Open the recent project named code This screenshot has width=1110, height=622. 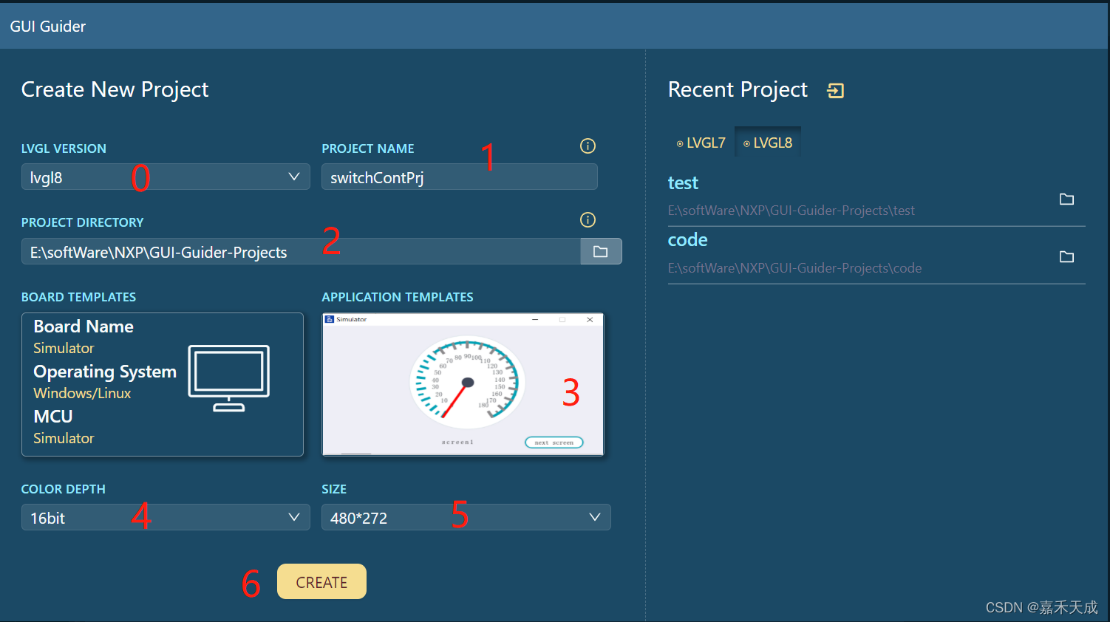pyautogui.click(x=687, y=239)
